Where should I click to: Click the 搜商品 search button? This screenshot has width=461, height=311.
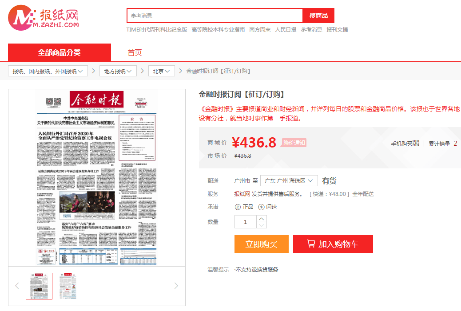pyautogui.click(x=318, y=16)
